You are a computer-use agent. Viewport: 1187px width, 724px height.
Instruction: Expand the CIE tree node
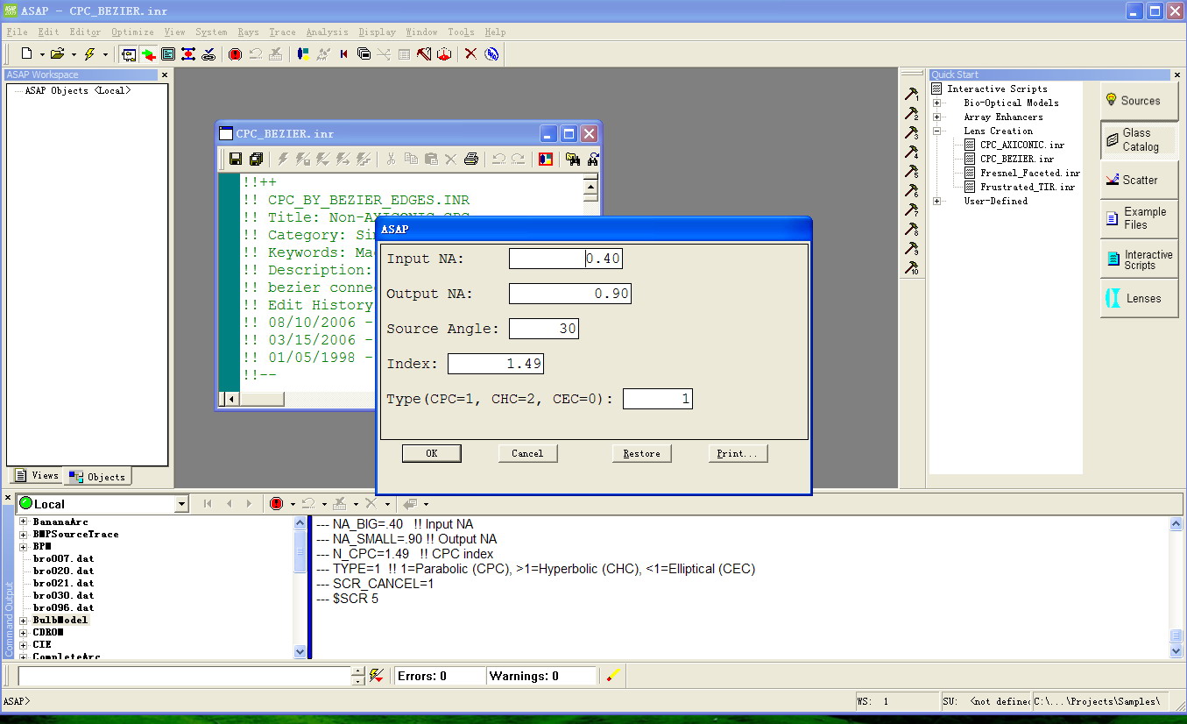tap(24, 644)
